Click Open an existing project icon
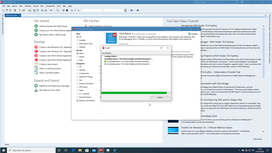Viewport: 272px width, 153px height. coord(36,68)
